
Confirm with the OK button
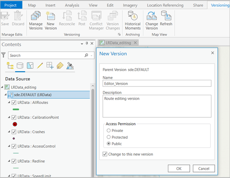click(179, 168)
